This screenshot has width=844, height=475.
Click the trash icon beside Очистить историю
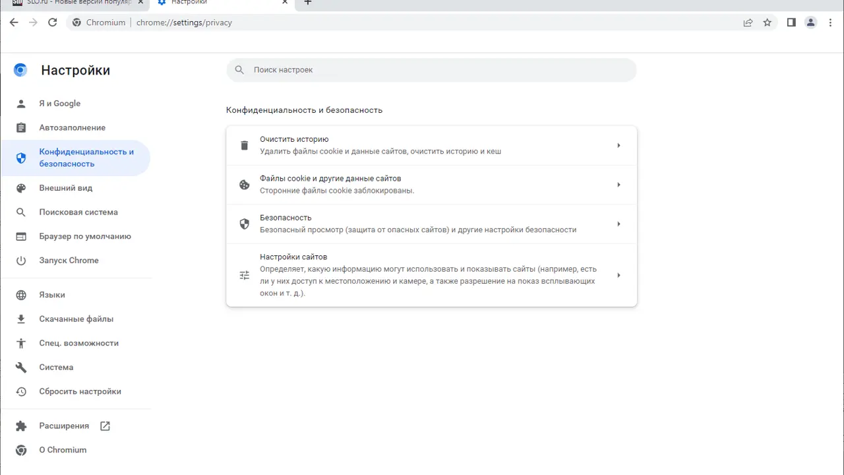245,146
